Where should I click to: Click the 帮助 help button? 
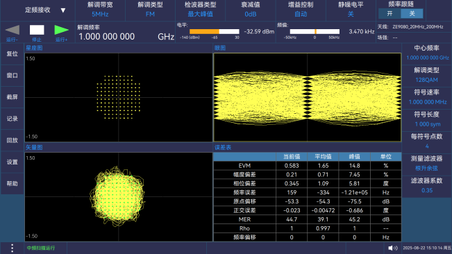[x=12, y=183]
